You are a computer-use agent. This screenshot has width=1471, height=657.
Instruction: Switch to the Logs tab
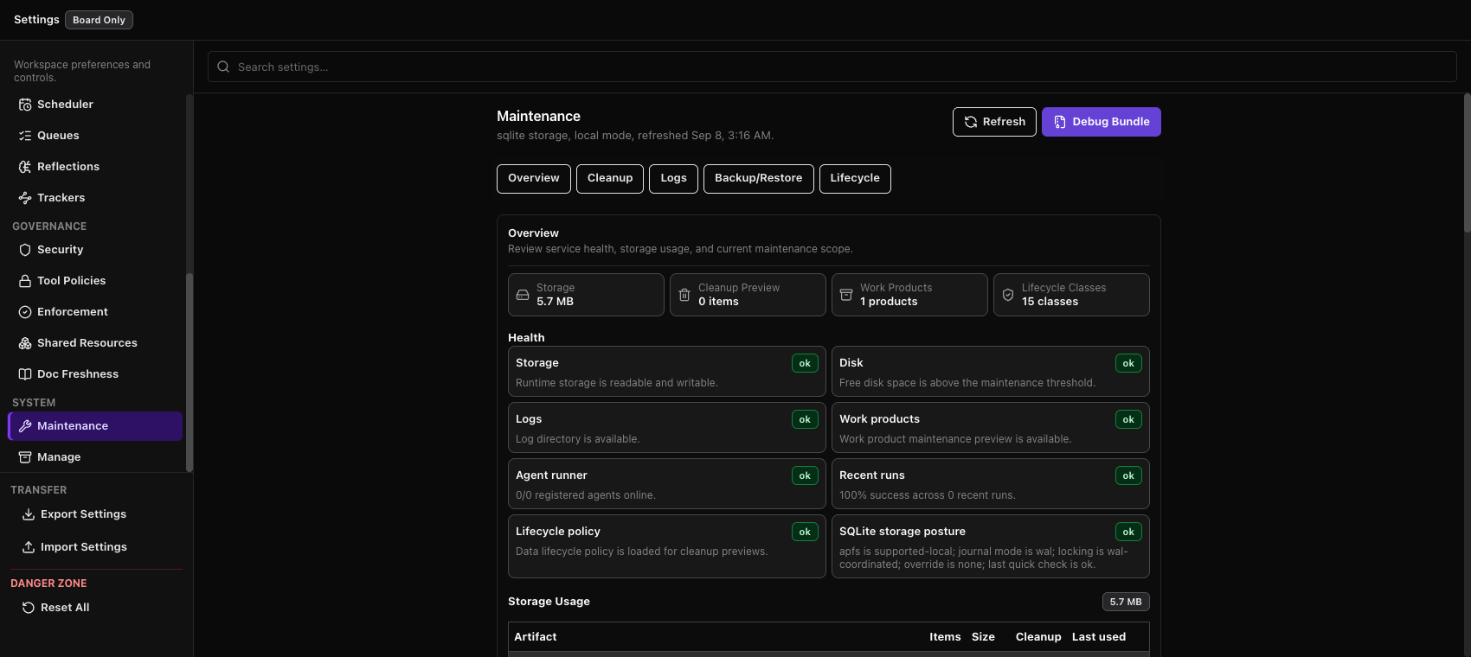(673, 179)
